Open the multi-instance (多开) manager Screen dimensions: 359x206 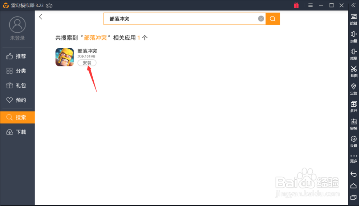click(x=353, y=107)
